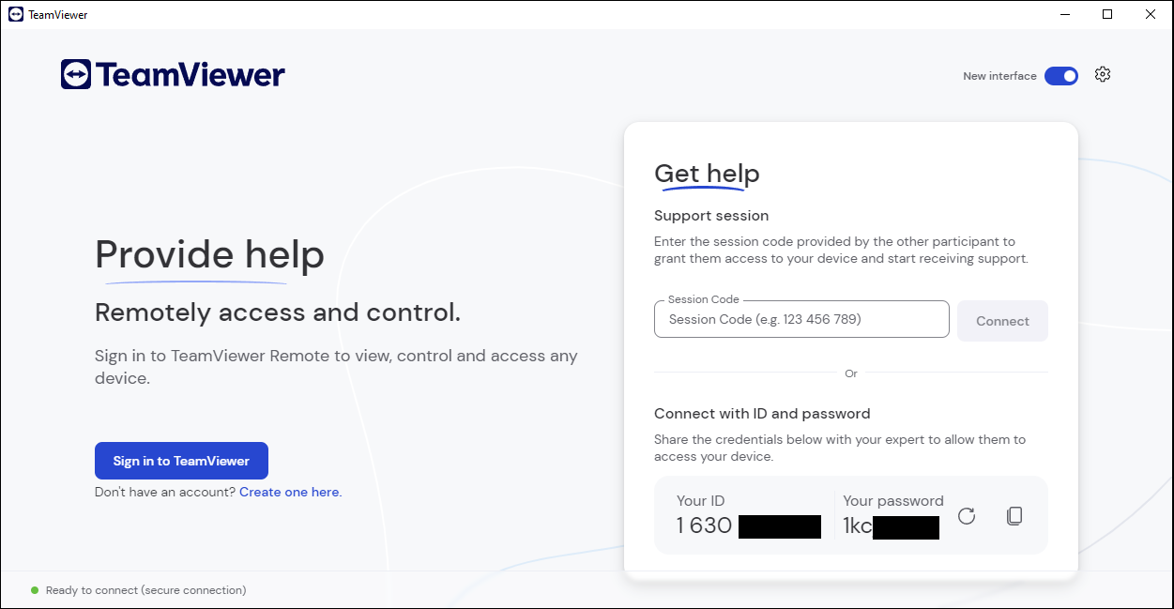The height and width of the screenshot is (609, 1174).
Task: Click the green connection status dot
Action: pos(35,590)
